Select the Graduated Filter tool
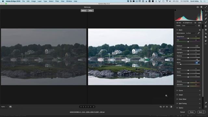 [206, 26]
